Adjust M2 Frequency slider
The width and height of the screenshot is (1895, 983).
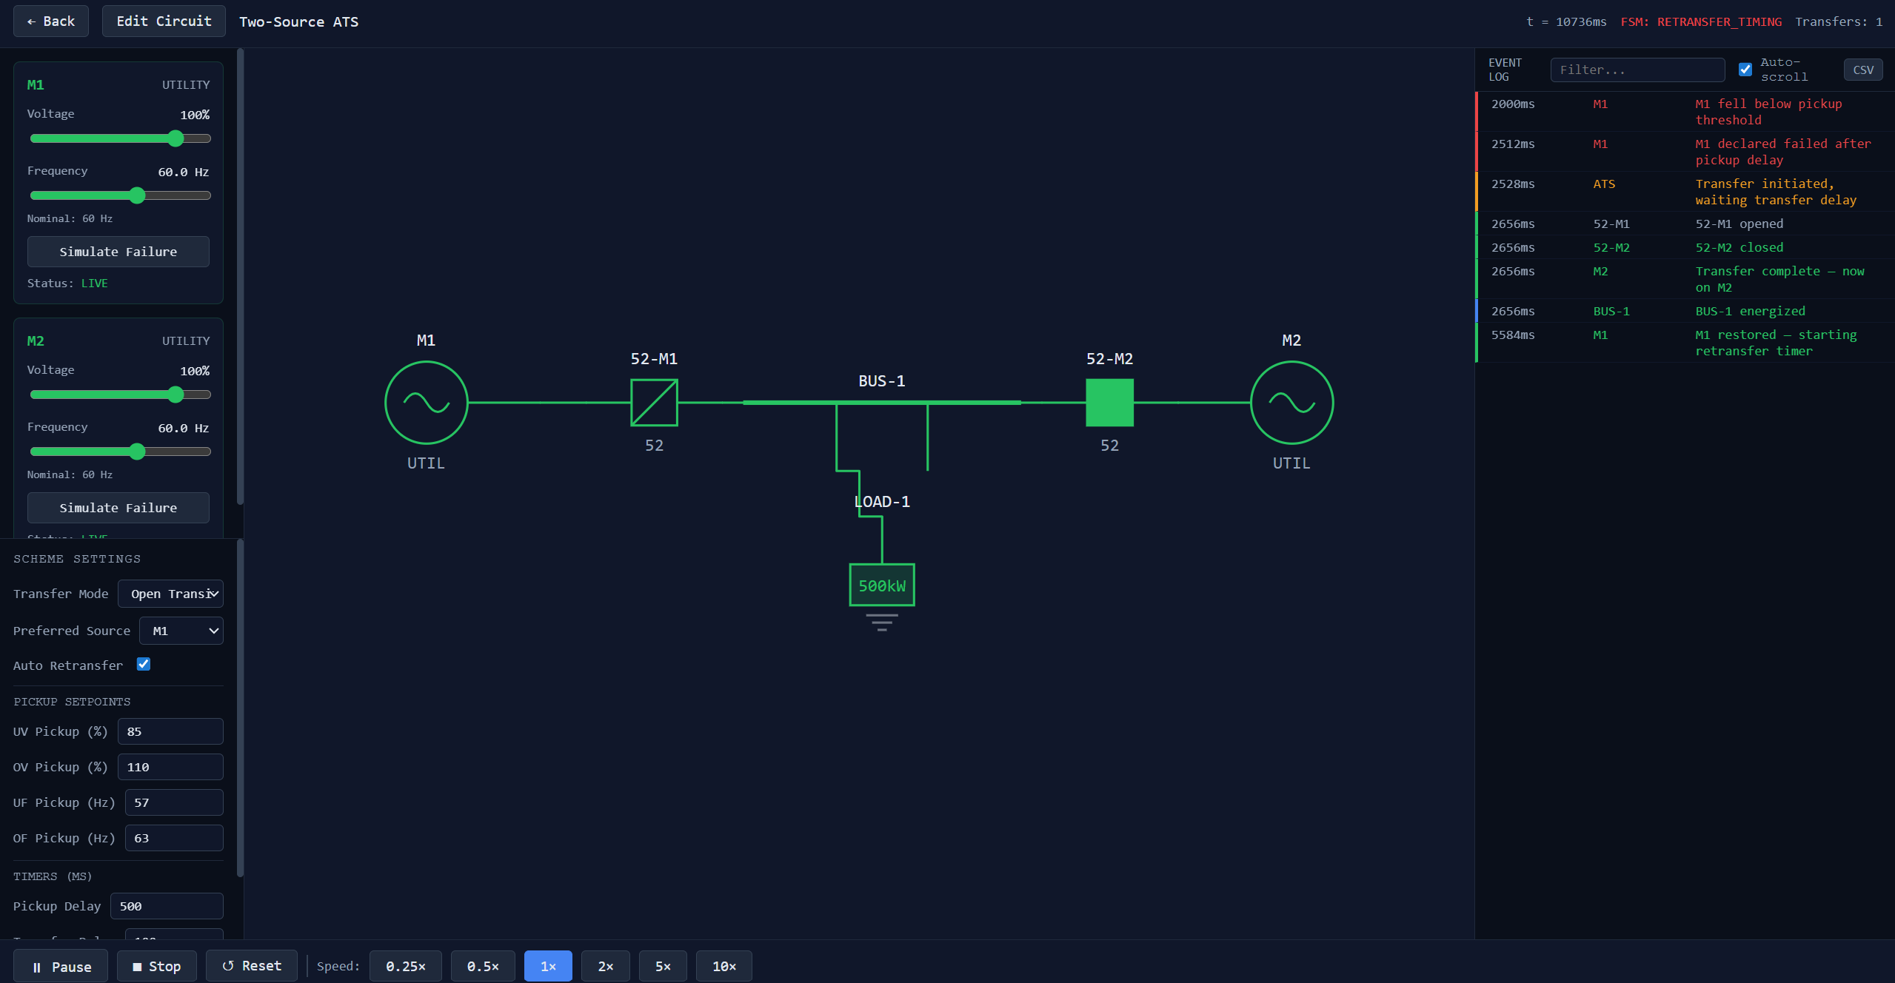pyautogui.click(x=121, y=452)
